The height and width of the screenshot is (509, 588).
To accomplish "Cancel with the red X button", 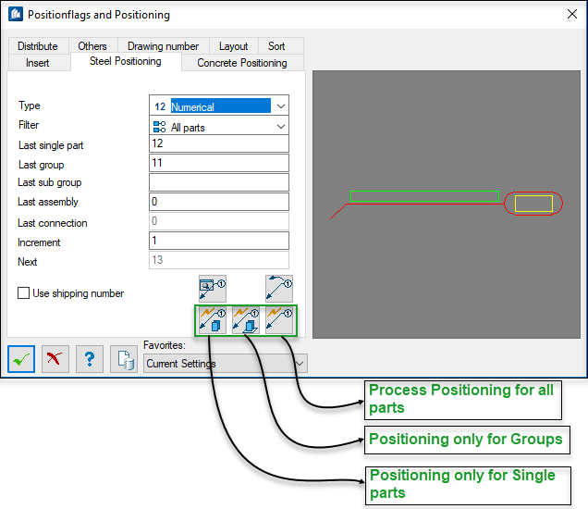I will (x=55, y=359).
